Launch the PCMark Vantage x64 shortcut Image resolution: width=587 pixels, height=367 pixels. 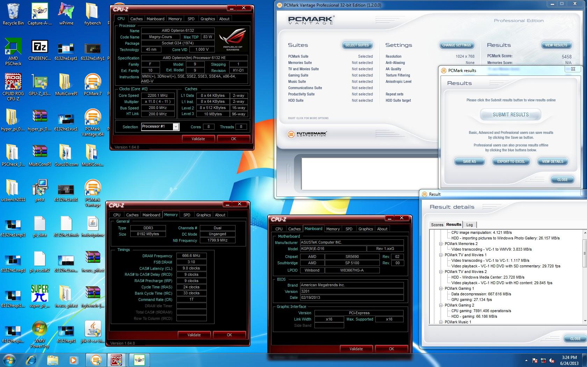[93, 122]
